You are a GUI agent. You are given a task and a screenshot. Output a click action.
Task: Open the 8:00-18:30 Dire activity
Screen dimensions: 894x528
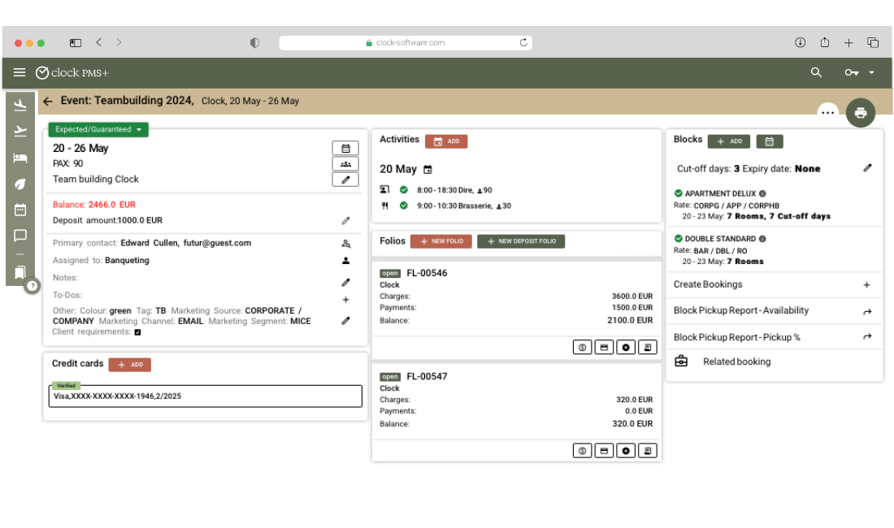coord(454,190)
